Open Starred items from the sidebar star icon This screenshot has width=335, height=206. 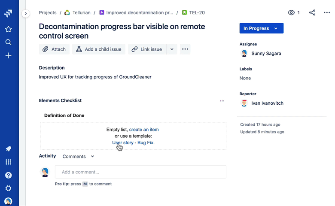pos(8,29)
